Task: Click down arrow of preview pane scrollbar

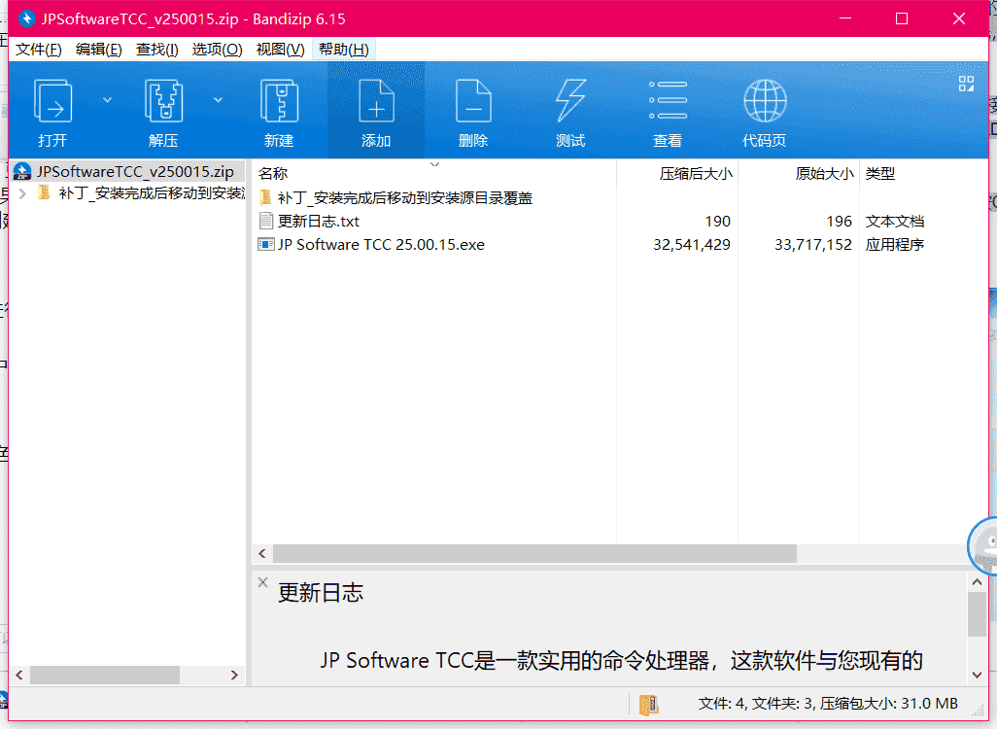Action: tap(978, 675)
